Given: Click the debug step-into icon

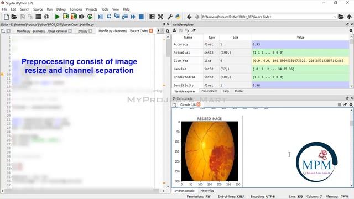Looking at the screenshot, I should (x=117, y=17).
